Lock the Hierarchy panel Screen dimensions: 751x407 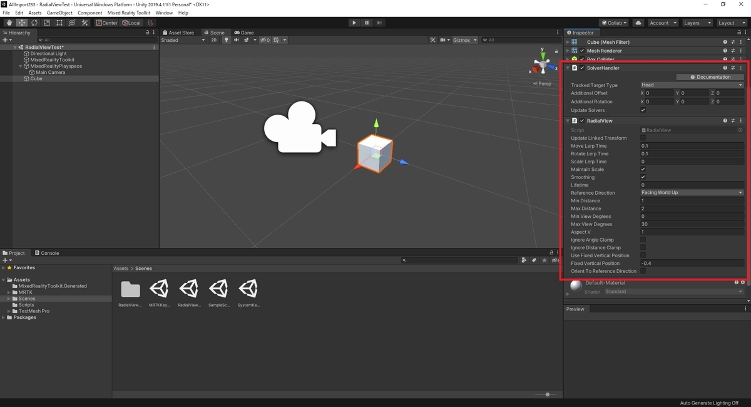point(147,33)
